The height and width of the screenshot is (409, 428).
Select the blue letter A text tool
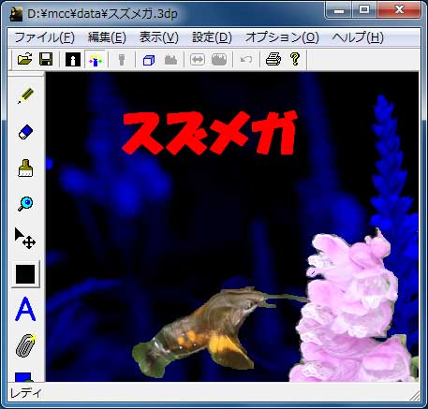point(25,310)
